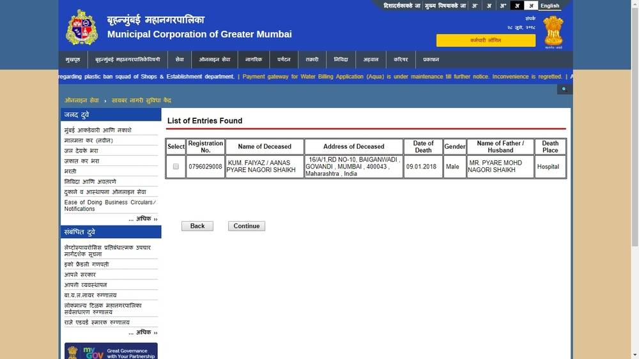The image size is (639, 359).
Task: Click the Continue button
Action: coord(247,226)
